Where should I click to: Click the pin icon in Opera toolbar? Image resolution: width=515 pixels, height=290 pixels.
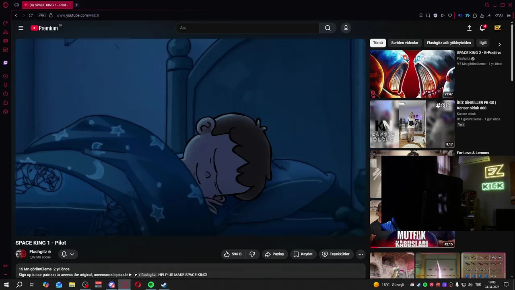coord(421,15)
